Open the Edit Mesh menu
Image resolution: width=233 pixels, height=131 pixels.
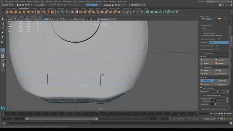pyautogui.click(x=49, y=1)
